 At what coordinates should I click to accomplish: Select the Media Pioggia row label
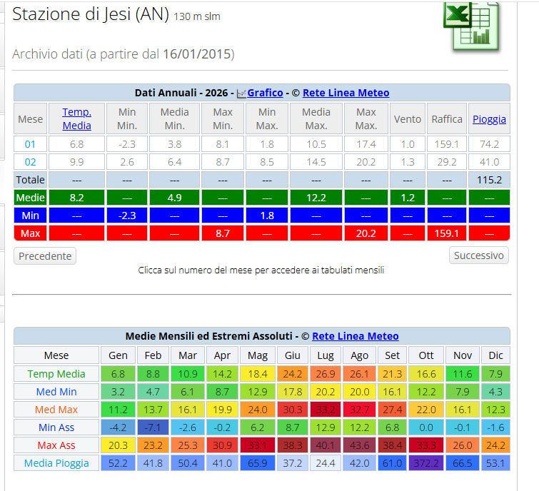pos(56,463)
